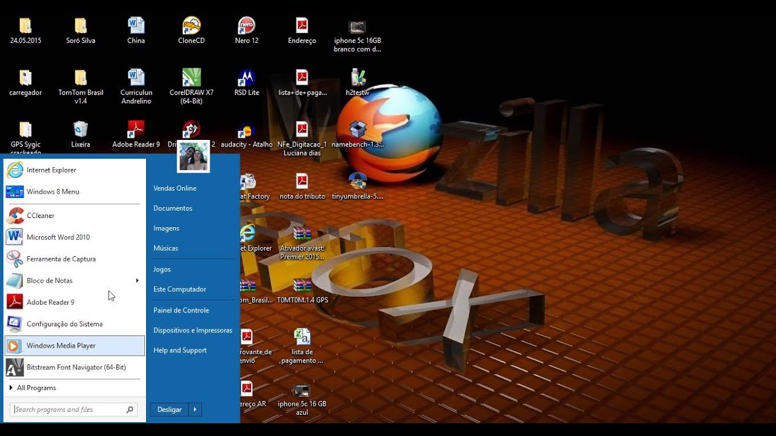The width and height of the screenshot is (776, 436).
Task: Launch the tinyumbrella-5... desktop icon
Action: coord(358,182)
